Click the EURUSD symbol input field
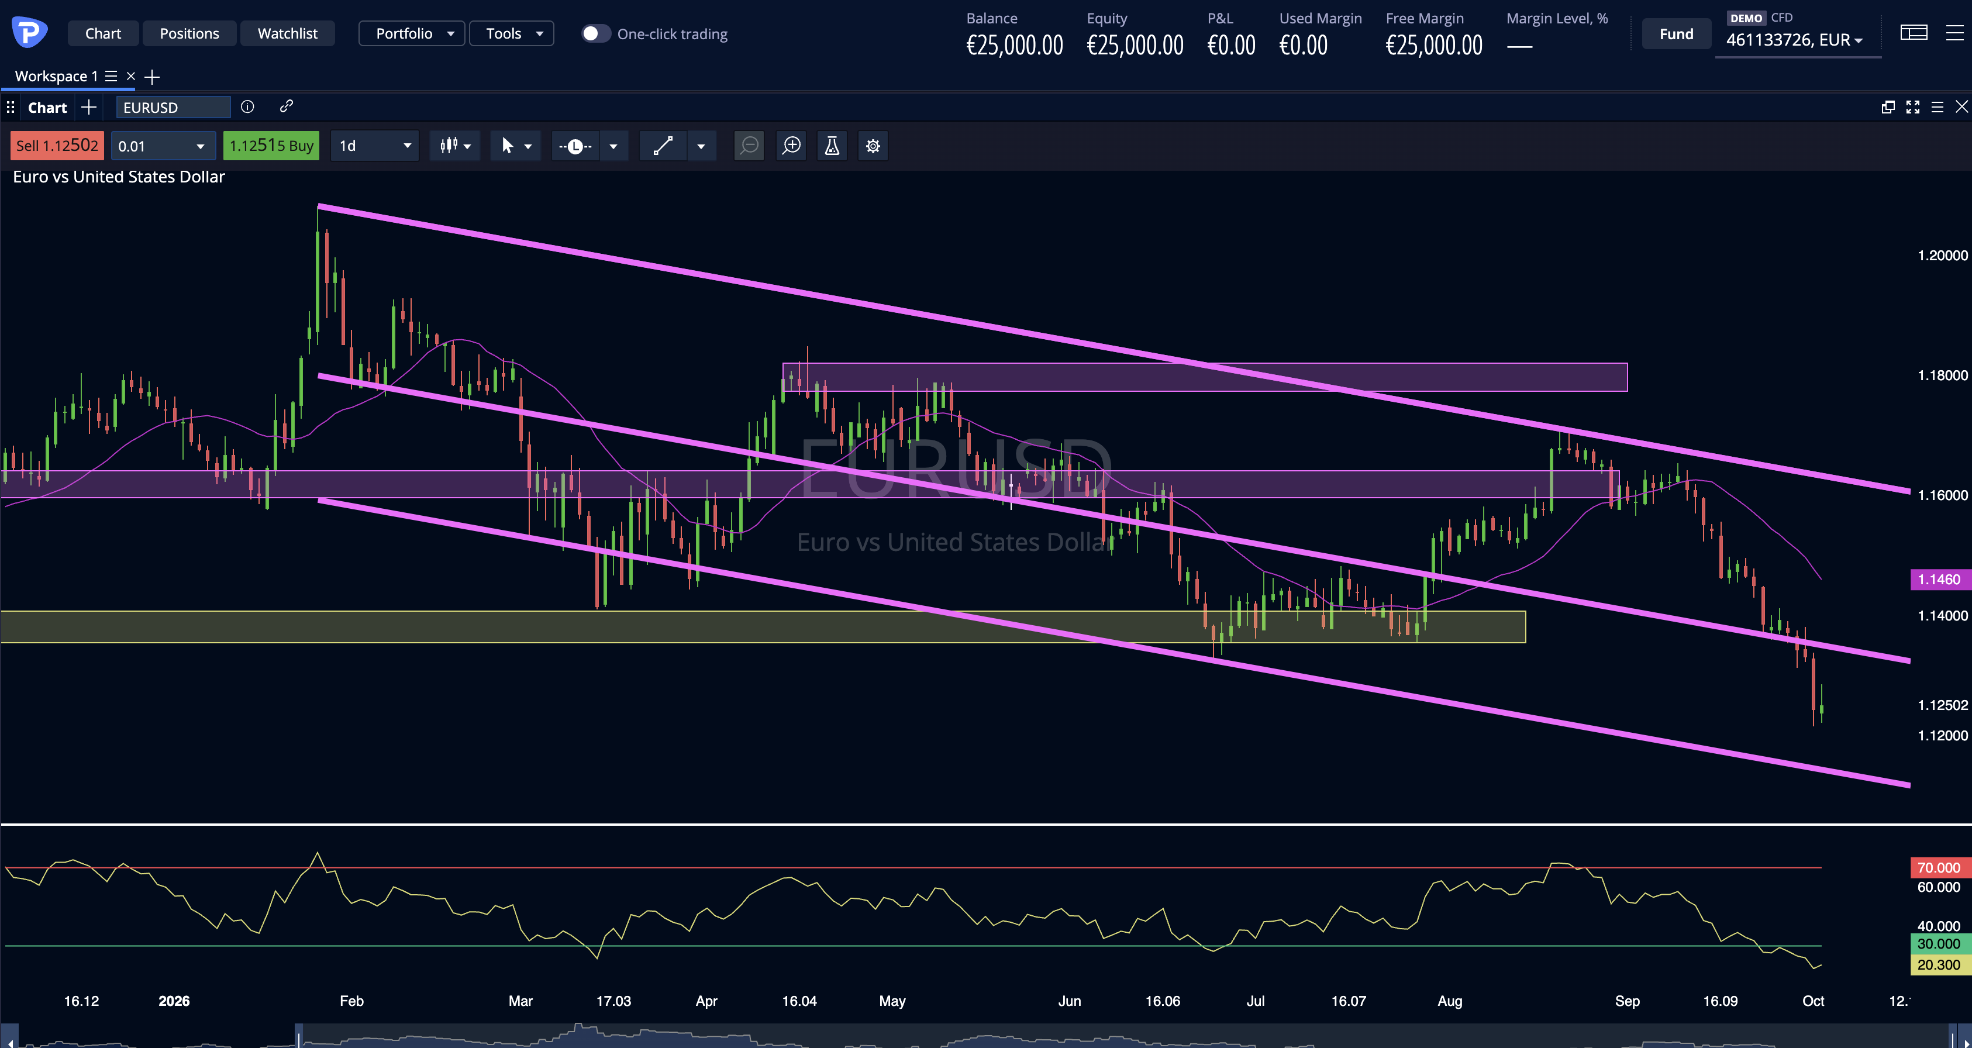This screenshot has height=1048, width=1972. (173, 107)
